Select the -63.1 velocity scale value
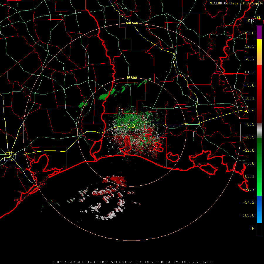This screenshot has height=264, width=264. 248,176
